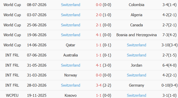Select the 2-0 score against Algeria
Image resolution: width=178 pixels, height=98 pixels.
click(x=99, y=15)
